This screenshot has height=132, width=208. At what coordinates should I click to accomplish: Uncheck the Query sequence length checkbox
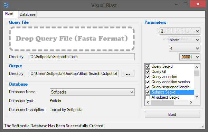(x=148, y=87)
